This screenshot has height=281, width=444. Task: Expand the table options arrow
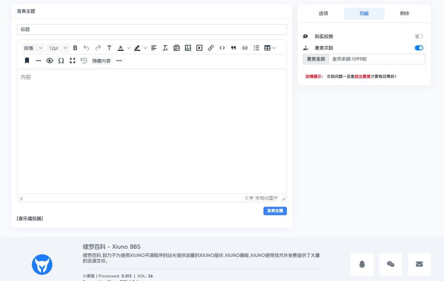coord(274,48)
